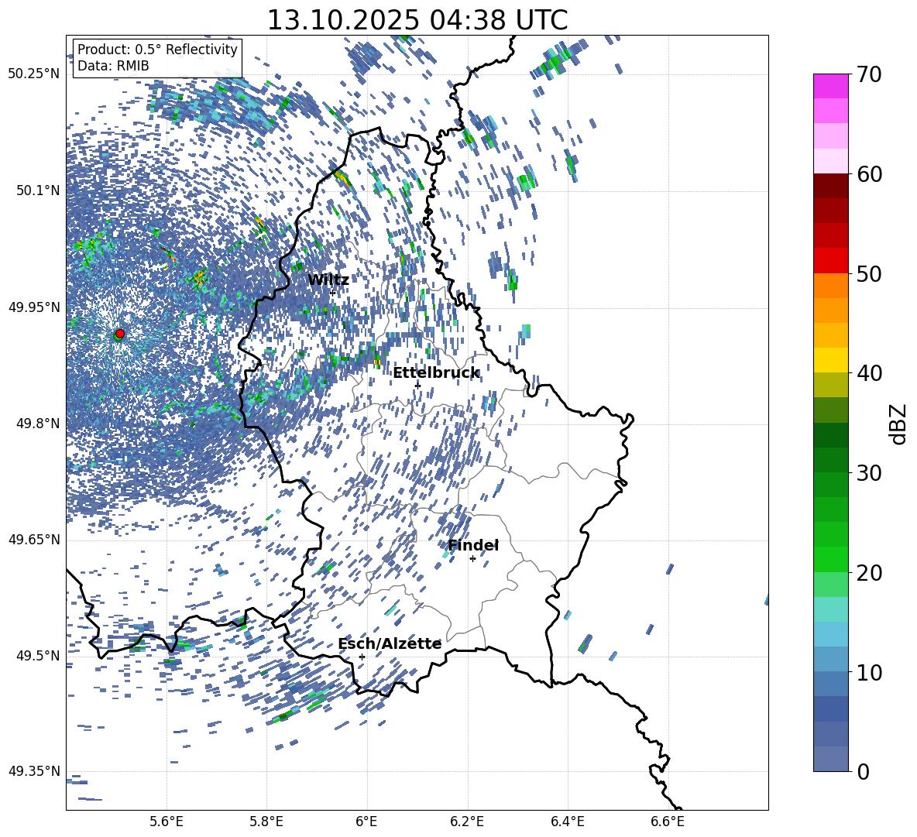Click the Findel station label
Screen dimensions: 917x837
[473, 545]
